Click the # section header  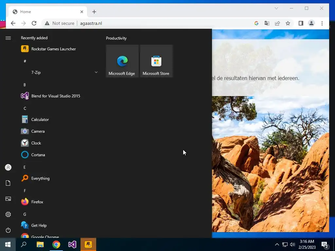point(25,61)
